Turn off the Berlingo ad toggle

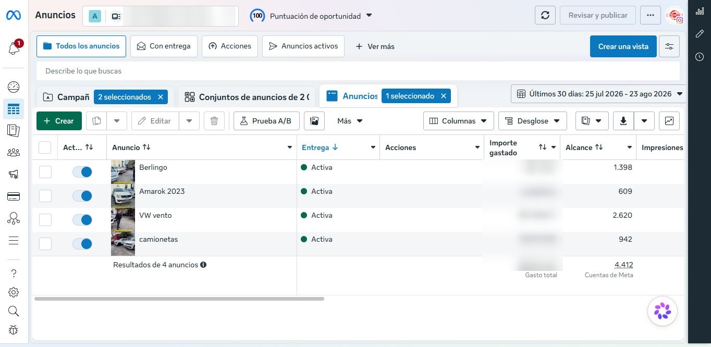82,172
